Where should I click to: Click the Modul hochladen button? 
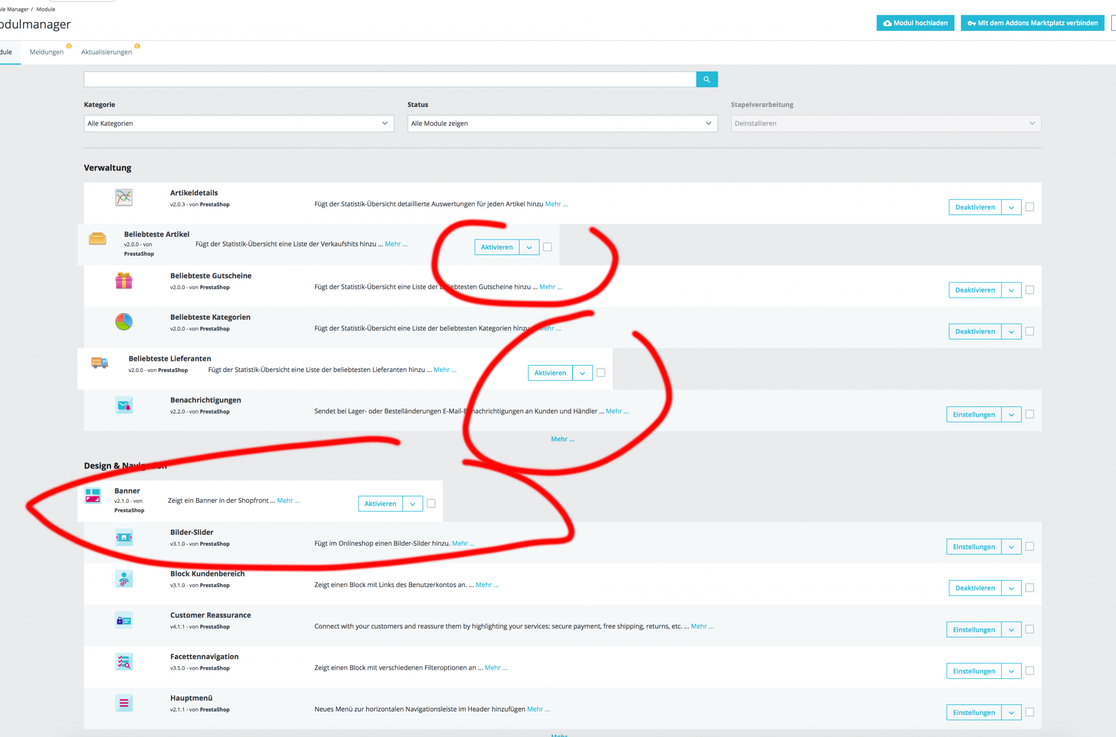coord(915,23)
